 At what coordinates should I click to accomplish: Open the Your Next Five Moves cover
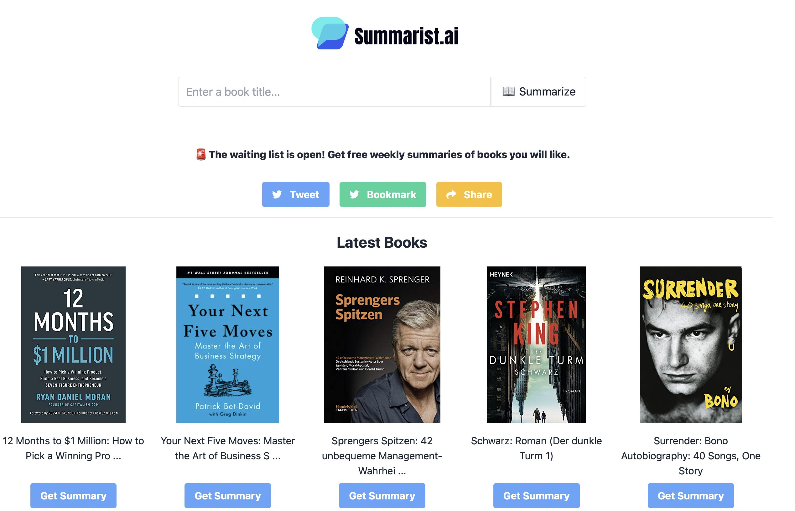point(228,344)
